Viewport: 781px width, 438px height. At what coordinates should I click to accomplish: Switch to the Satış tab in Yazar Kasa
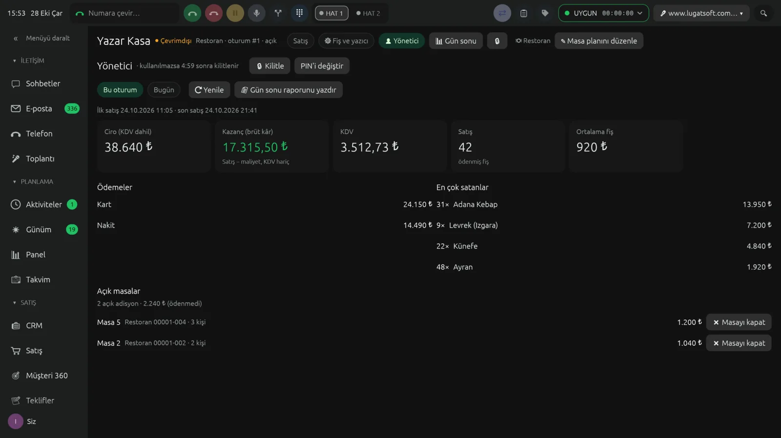click(x=301, y=41)
